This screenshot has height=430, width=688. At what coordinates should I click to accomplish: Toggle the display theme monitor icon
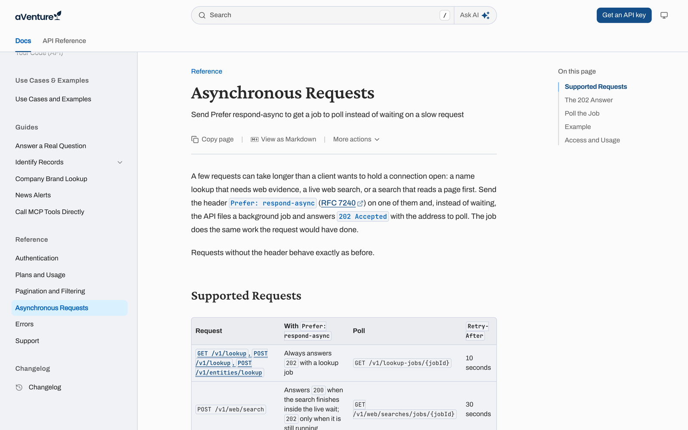[x=664, y=15]
